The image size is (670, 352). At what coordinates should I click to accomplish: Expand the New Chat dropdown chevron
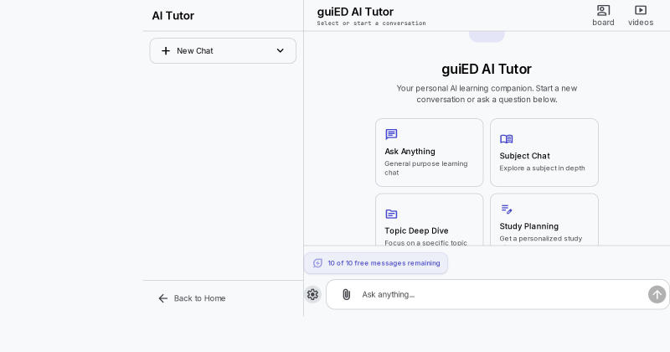pos(280,50)
